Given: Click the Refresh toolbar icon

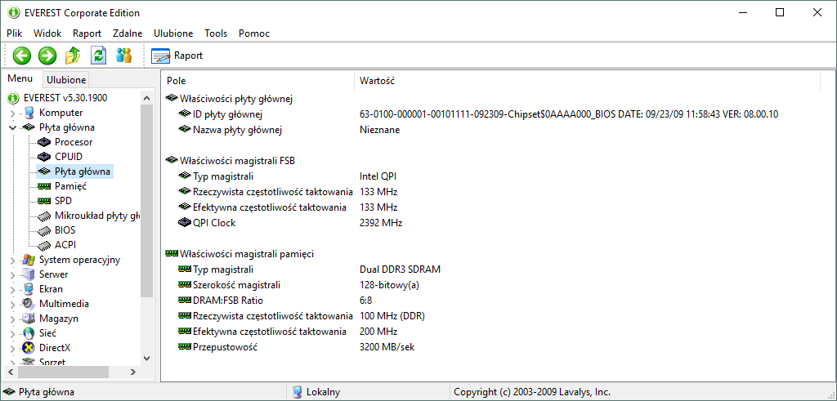Looking at the screenshot, I should (x=98, y=56).
